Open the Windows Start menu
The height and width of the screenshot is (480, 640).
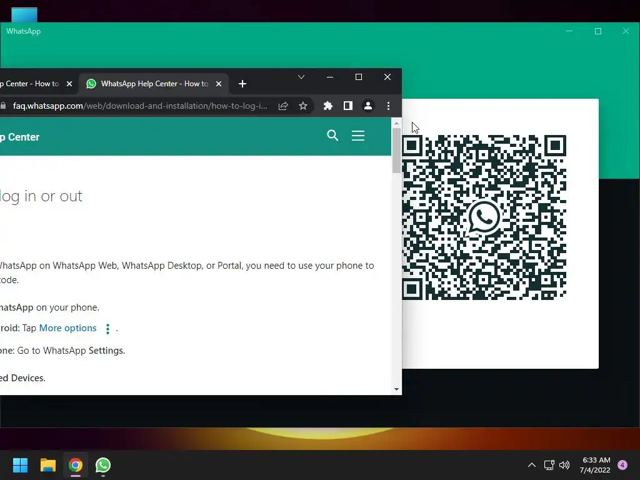point(20,465)
